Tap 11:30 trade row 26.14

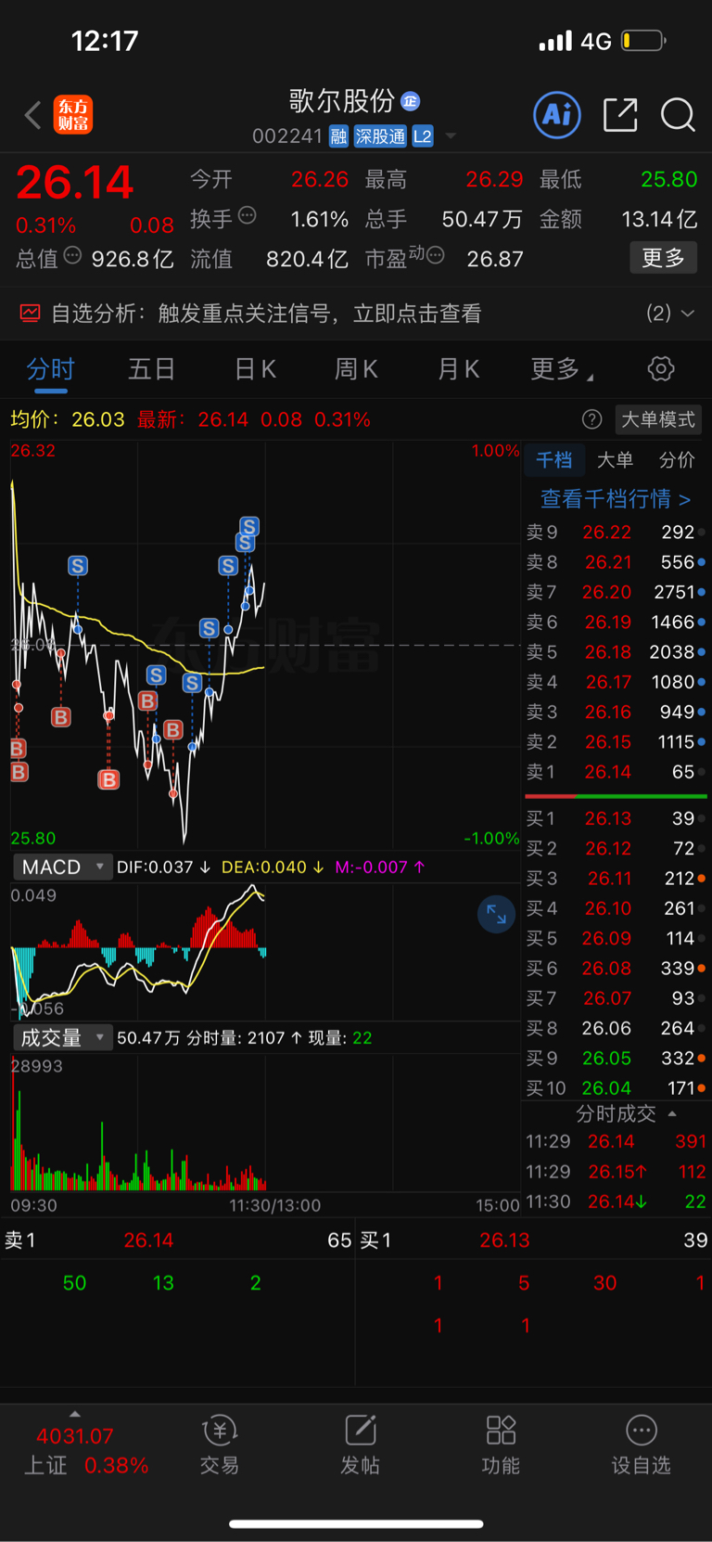click(617, 1201)
